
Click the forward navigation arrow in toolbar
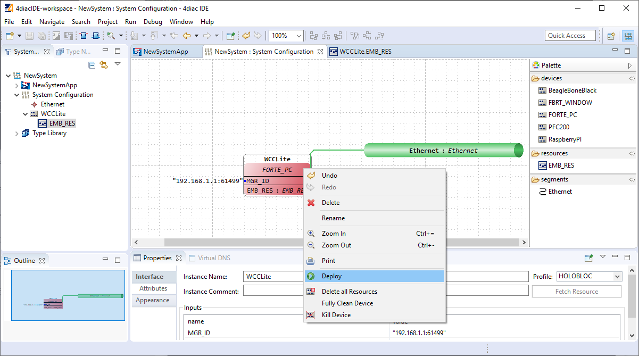tap(207, 36)
